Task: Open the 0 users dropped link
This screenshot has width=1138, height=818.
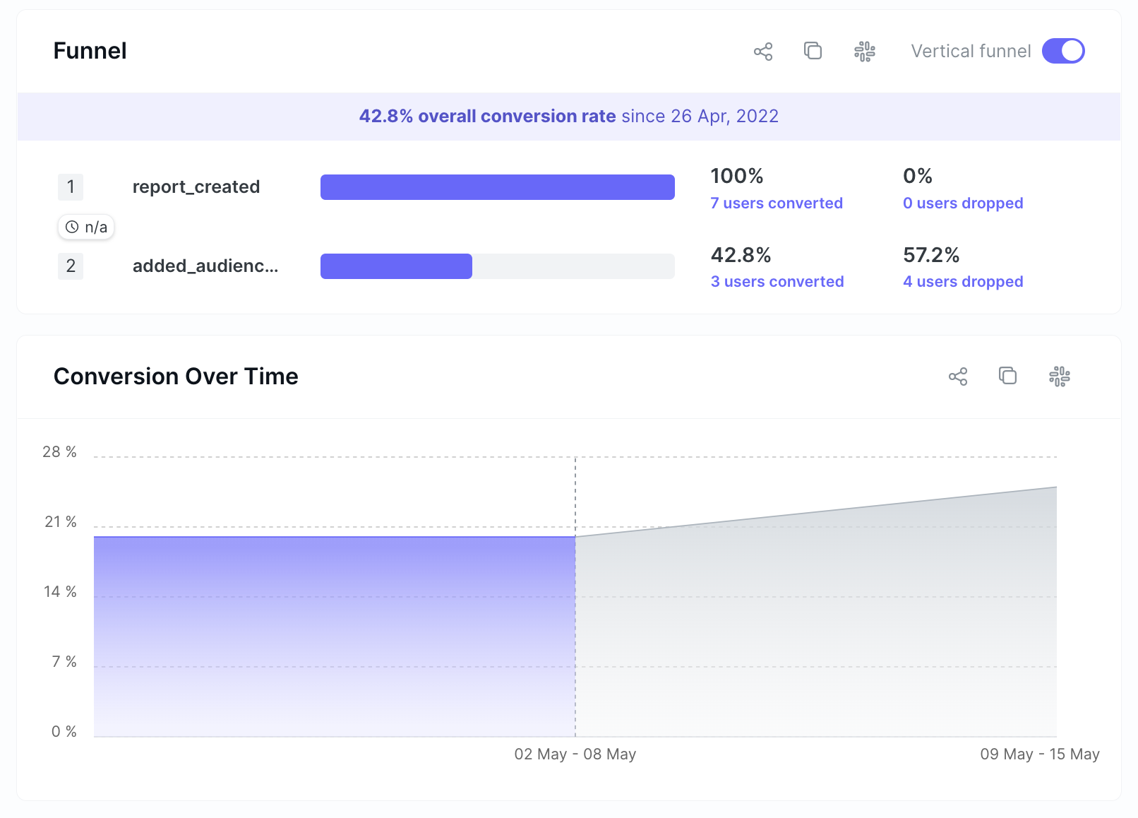Action: [x=962, y=203]
